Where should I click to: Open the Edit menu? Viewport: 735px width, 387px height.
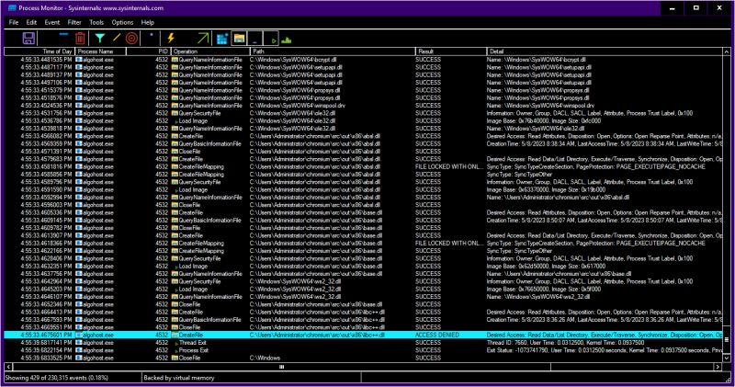tap(31, 22)
